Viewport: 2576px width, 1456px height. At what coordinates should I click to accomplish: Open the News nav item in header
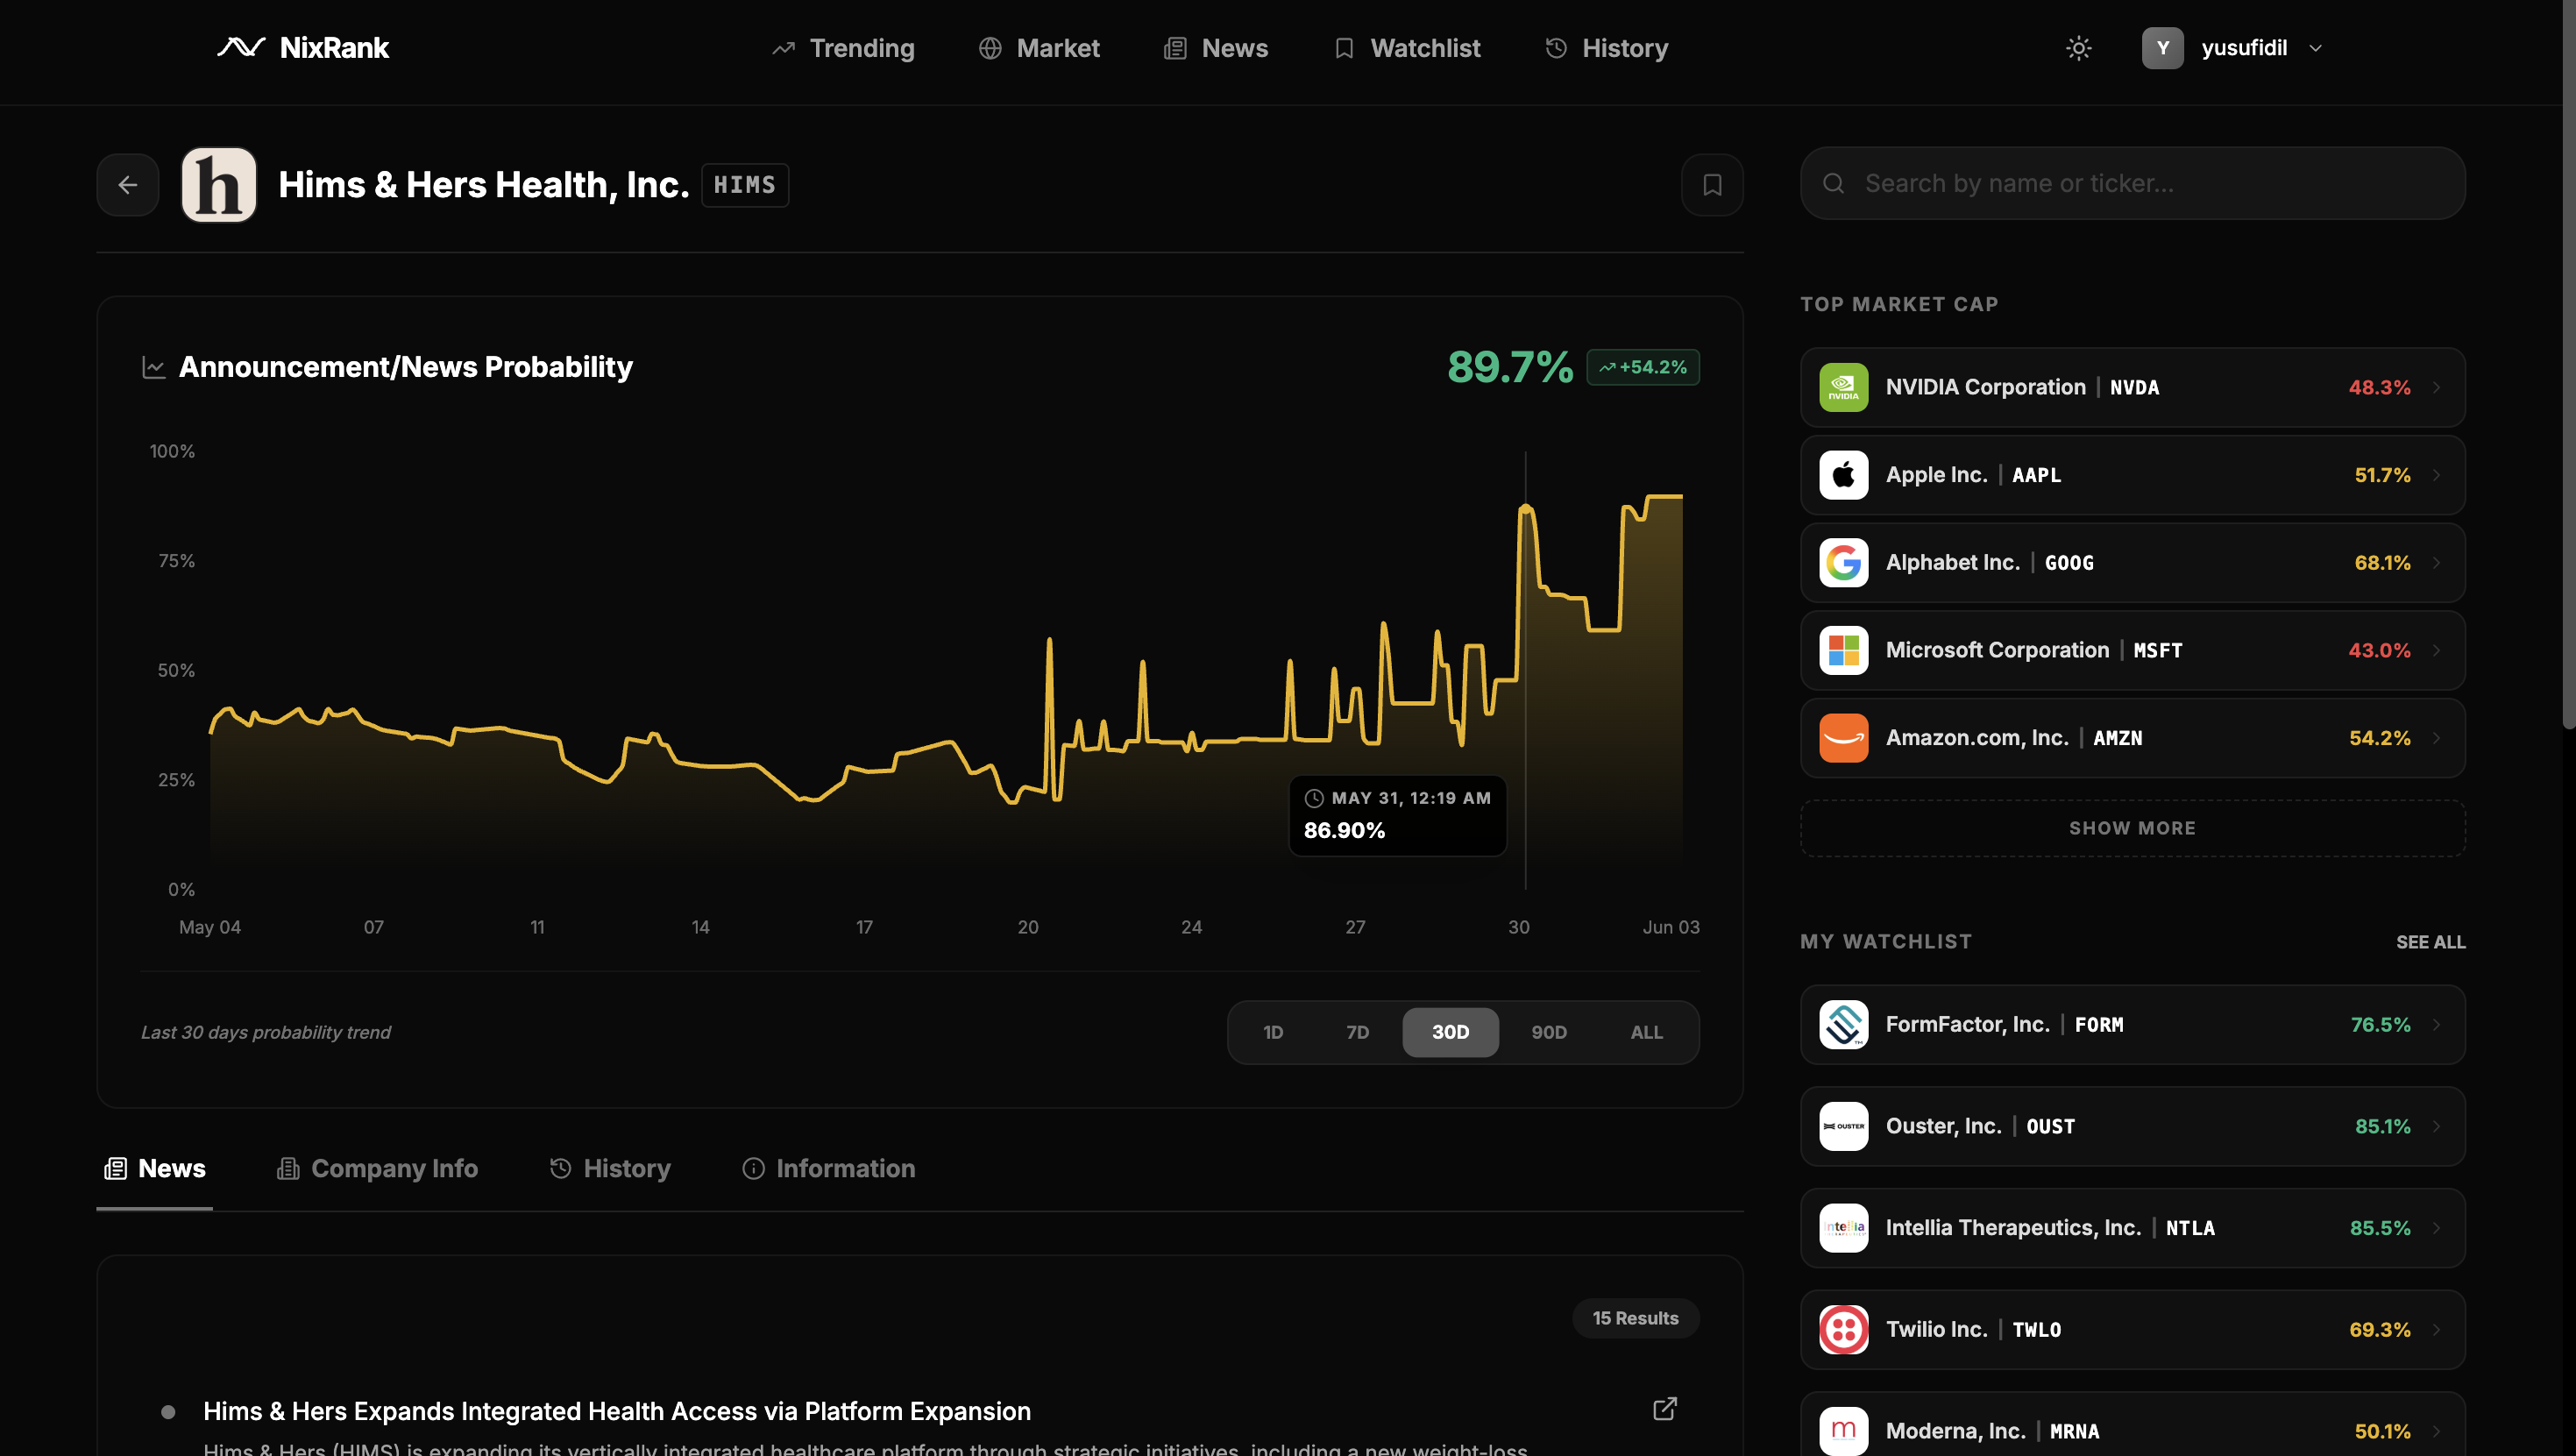click(1216, 48)
